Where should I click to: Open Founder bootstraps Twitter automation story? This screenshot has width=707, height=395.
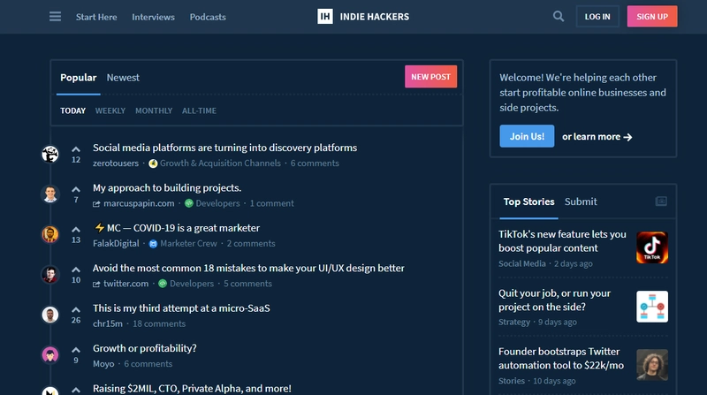[561, 359]
